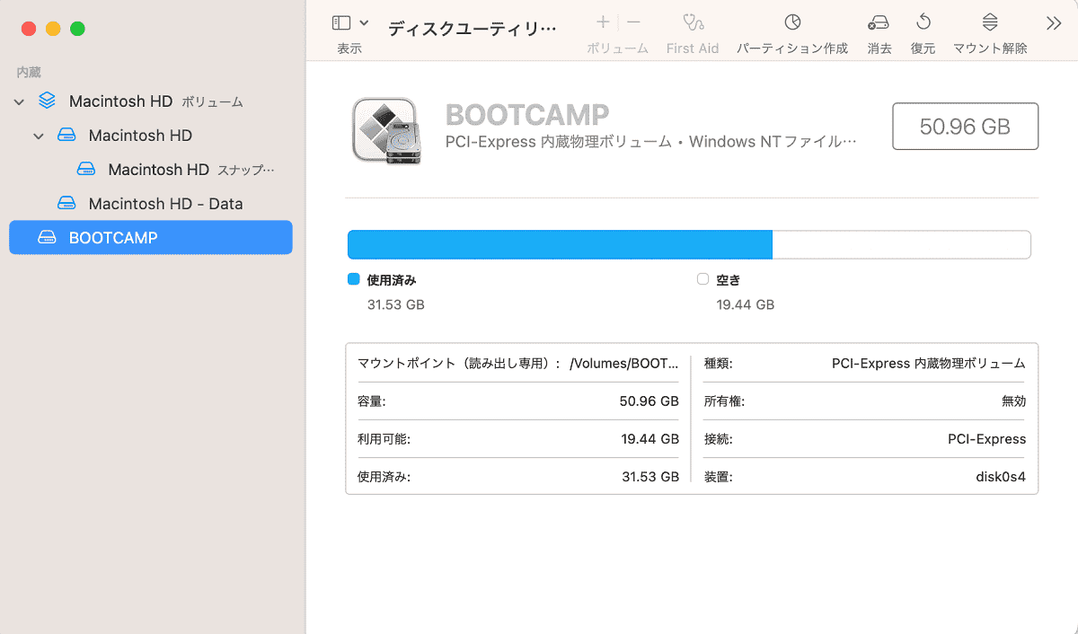Click the blue 使用済み legend swatch
Image resolution: width=1078 pixels, height=634 pixels.
[353, 279]
